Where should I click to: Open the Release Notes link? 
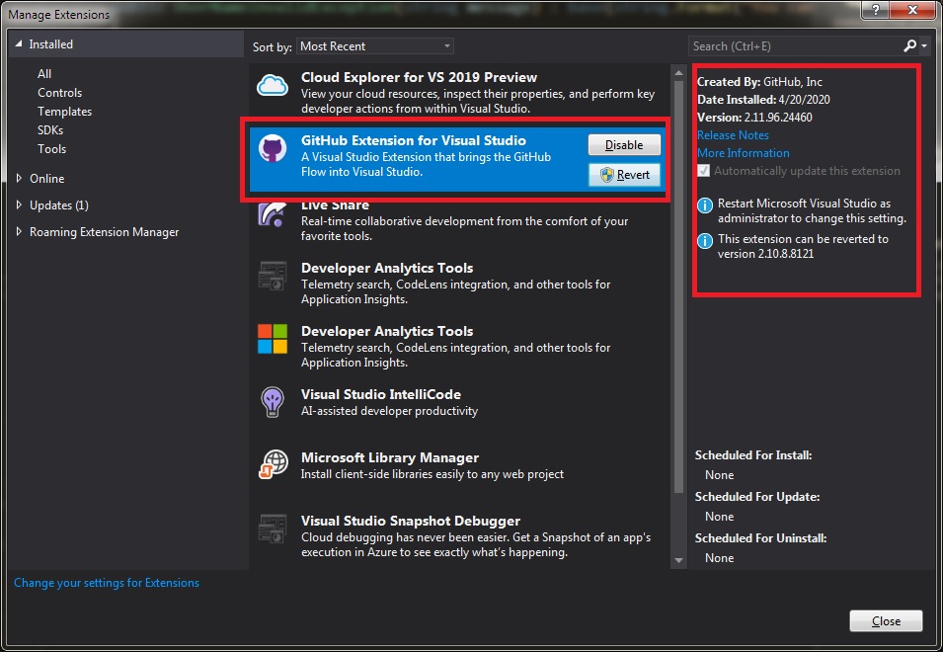[733, 135]
